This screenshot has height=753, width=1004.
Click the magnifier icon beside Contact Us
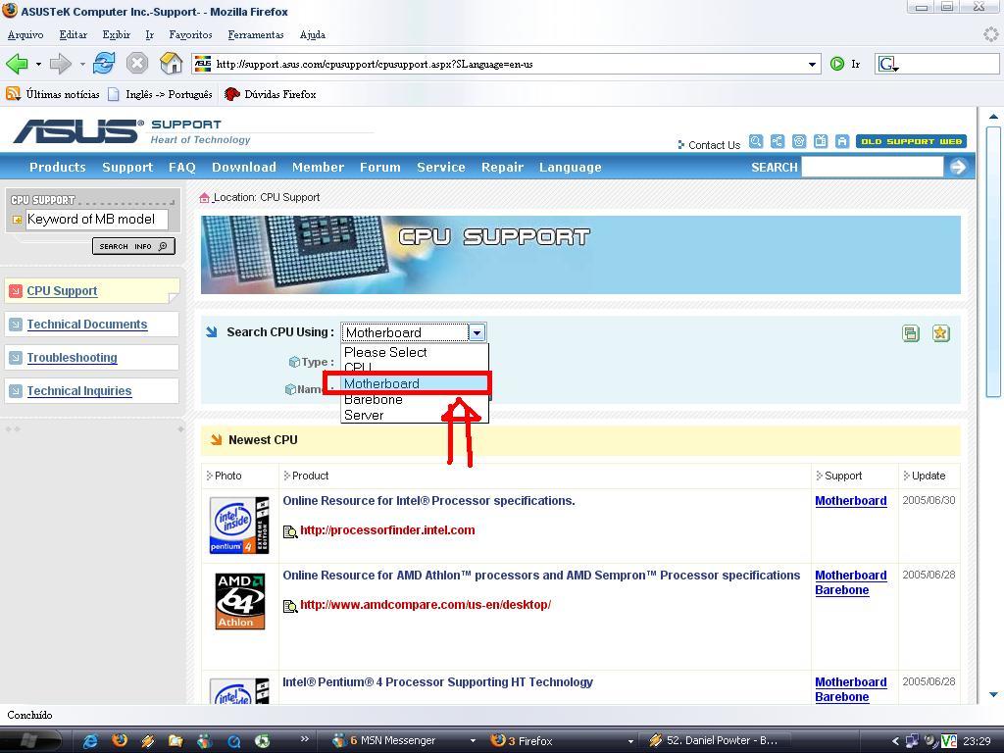(756, 141)
